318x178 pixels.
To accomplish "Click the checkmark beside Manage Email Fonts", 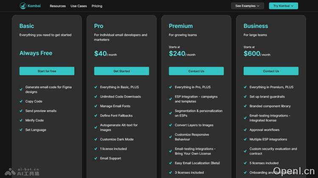I will [x=96, y=106].
